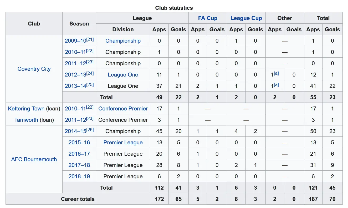Image resolution: width=348 pixels, height=208 pixels.
Task: Click the Championship division link
Action: point(123,41)
